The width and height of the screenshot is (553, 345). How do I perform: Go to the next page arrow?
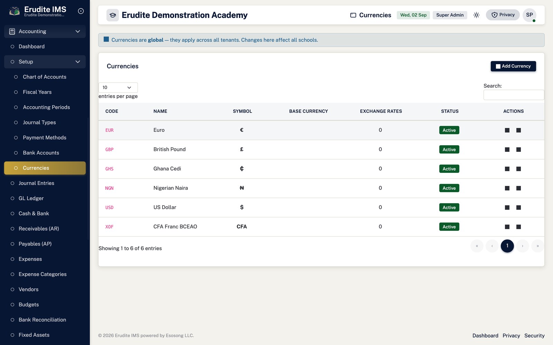(x=523, y=246)
